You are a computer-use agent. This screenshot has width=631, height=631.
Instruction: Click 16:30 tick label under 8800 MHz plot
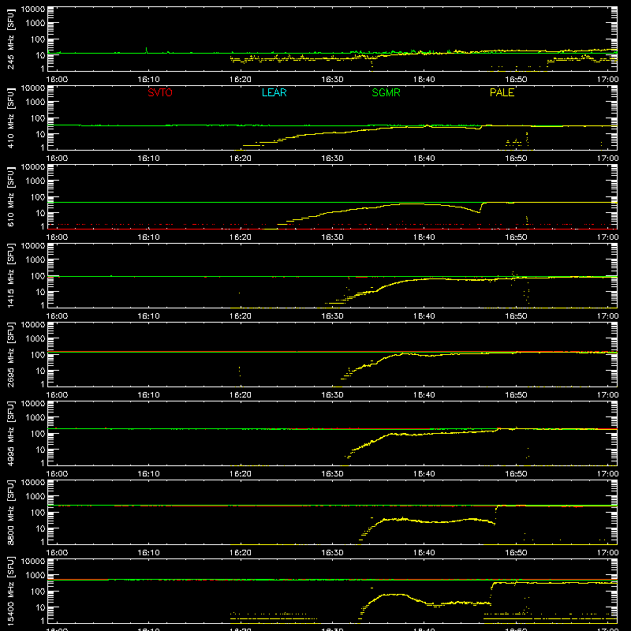point(332,553)
